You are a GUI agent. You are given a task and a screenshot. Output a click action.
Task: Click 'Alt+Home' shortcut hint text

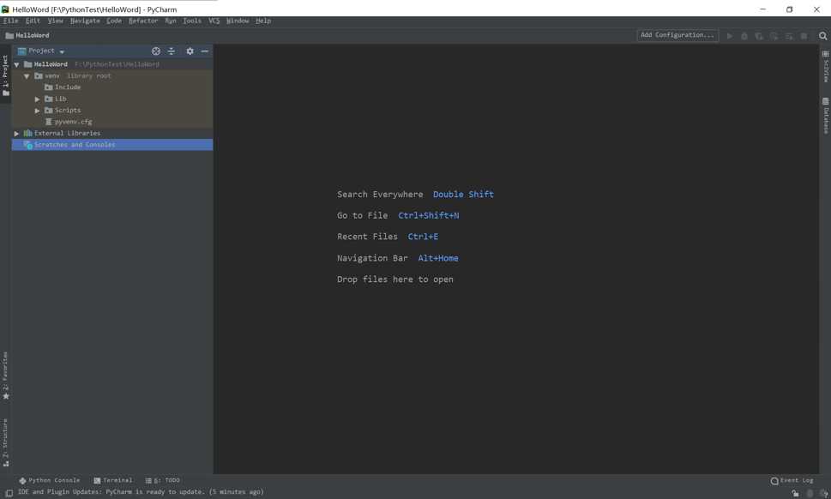tap(437, 258)
